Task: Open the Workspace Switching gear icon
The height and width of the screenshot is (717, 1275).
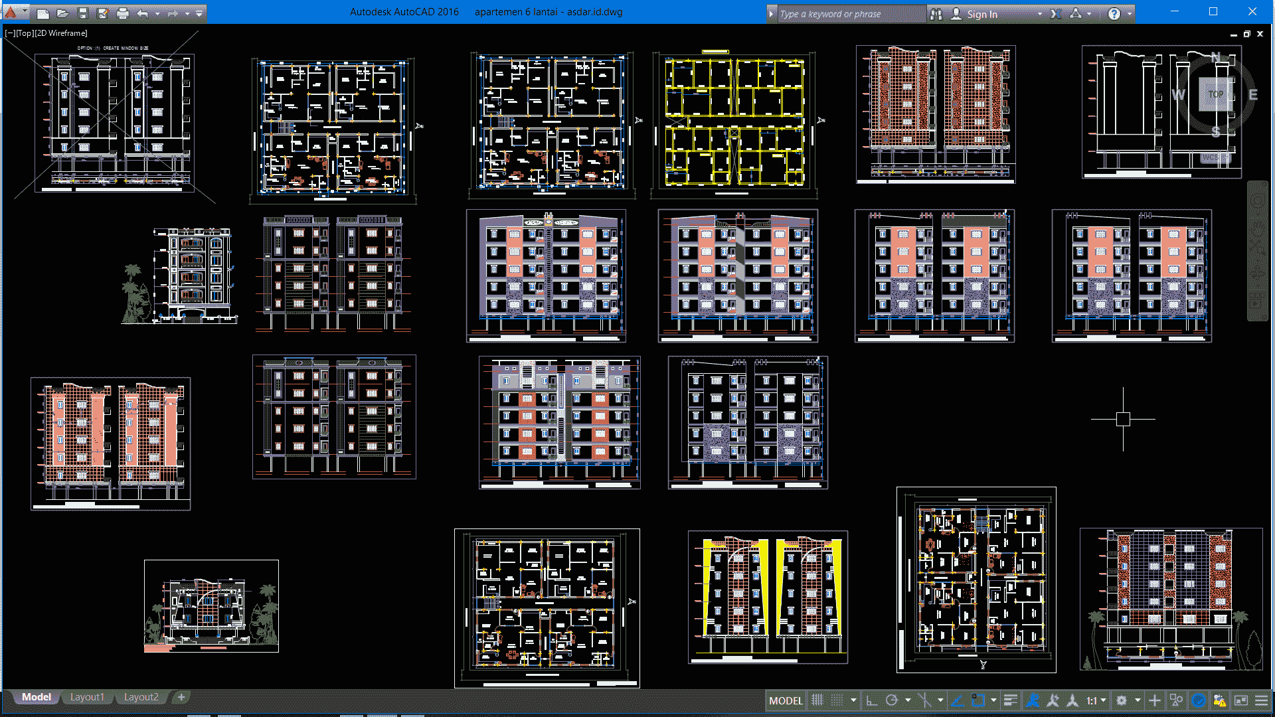Action: (x=1122, y=700)
